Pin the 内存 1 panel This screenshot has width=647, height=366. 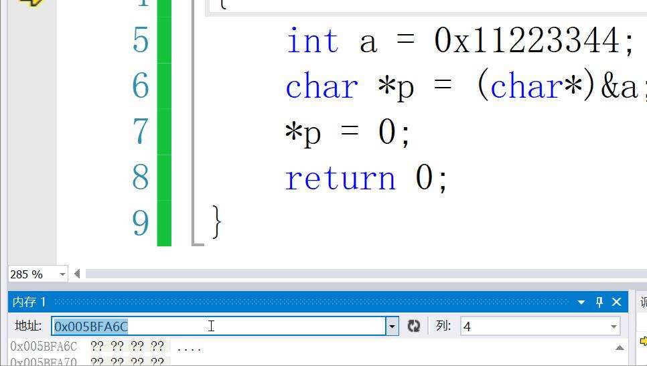pyautogui.click(x=599, y=302)
